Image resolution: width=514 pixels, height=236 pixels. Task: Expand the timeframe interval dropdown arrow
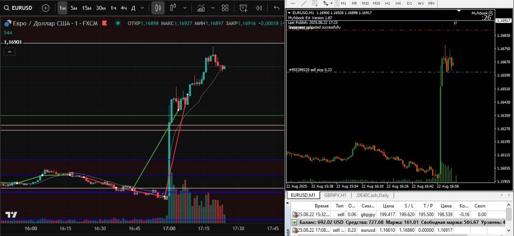click(142, 8)
